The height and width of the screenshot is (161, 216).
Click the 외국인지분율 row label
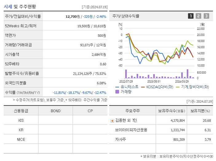(x=16, y=83)
